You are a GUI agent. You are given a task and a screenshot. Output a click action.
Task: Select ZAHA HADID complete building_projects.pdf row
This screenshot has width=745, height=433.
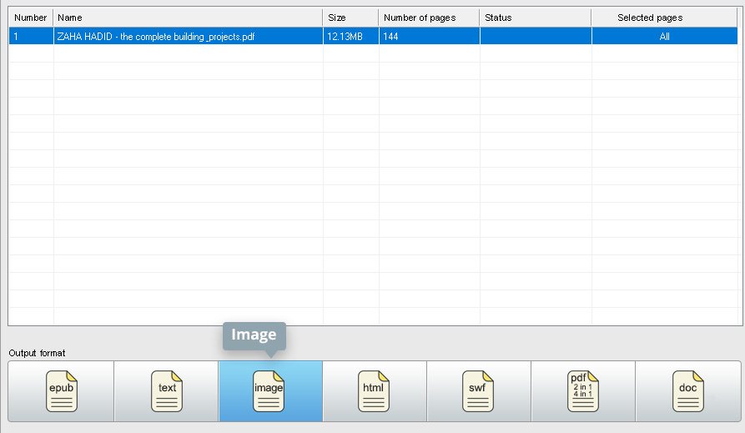(373, 36)
